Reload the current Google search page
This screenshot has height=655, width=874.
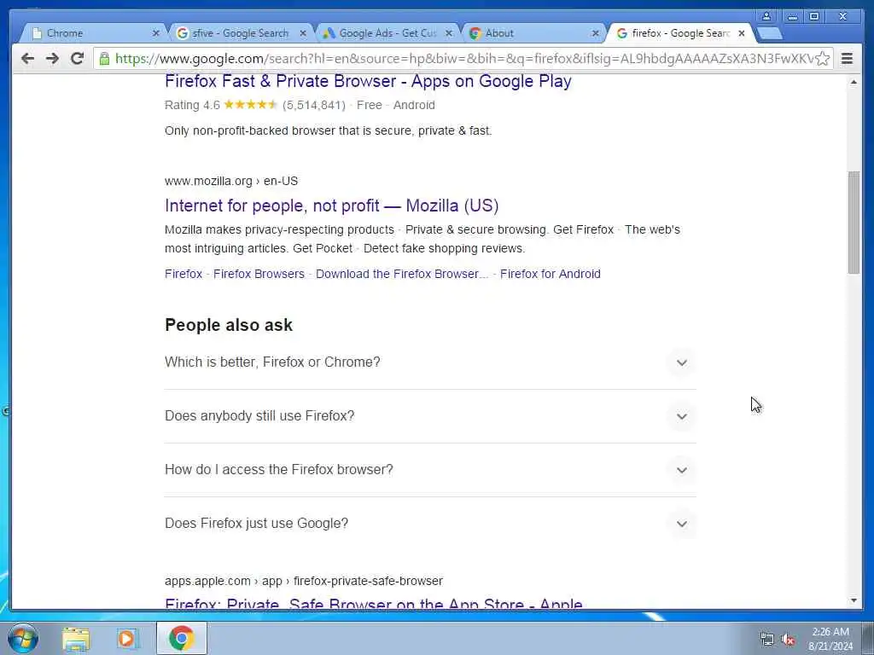(78, 59)
